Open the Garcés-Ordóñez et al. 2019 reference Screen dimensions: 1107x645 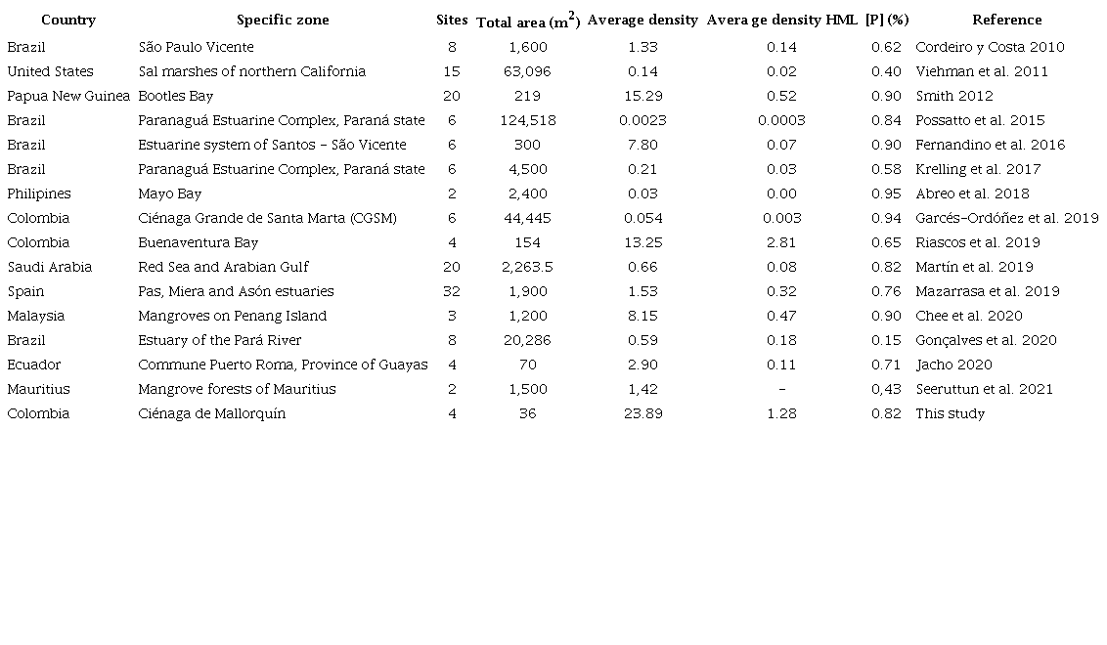1006,218
